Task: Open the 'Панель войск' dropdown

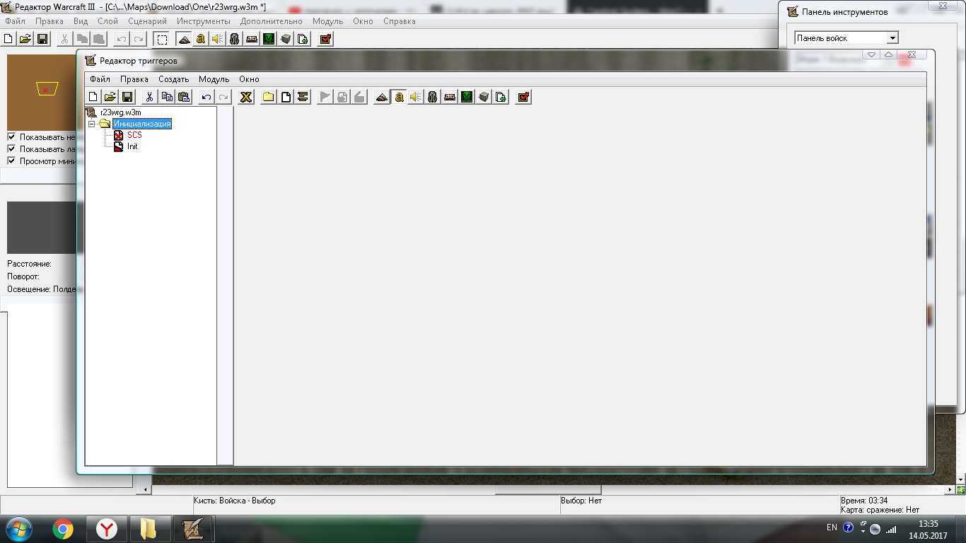Action: point(892,38)
